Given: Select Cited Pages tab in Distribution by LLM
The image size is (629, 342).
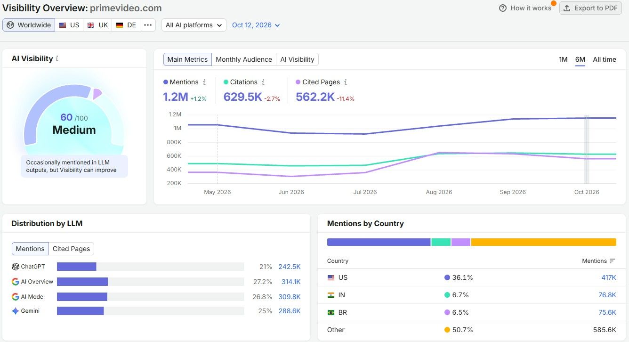Looking at the screenshot, I should (x=72, y=249).
